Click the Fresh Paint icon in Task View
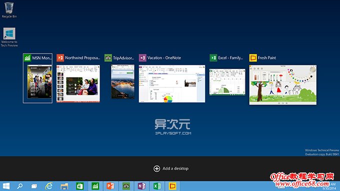Image resolution: width=340 pixels, height=191 pixels. point(253,58)
